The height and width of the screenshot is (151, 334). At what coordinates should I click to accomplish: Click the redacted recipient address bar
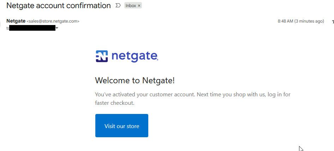pyautogui.click(x=32, y=28)
